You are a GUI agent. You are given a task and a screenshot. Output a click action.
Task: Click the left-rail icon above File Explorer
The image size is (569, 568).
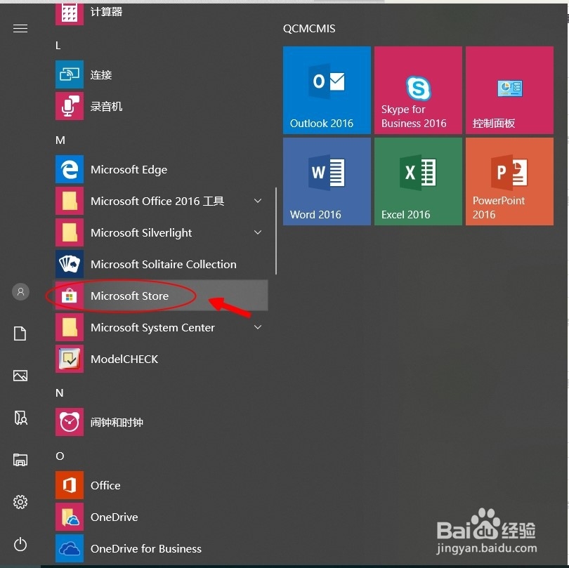pyautogui.click(x=20, y=418)
